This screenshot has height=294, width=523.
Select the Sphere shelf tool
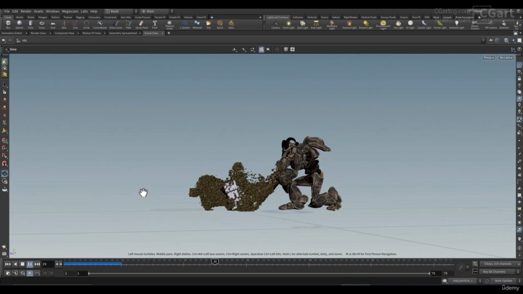[19, 24]
